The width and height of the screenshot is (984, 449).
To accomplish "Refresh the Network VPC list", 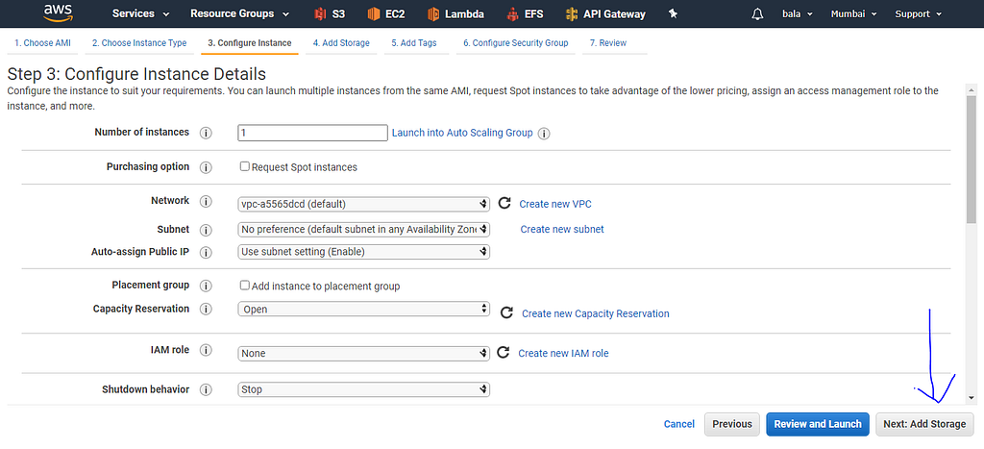I will pyautogui.click(x=504, y=204).
